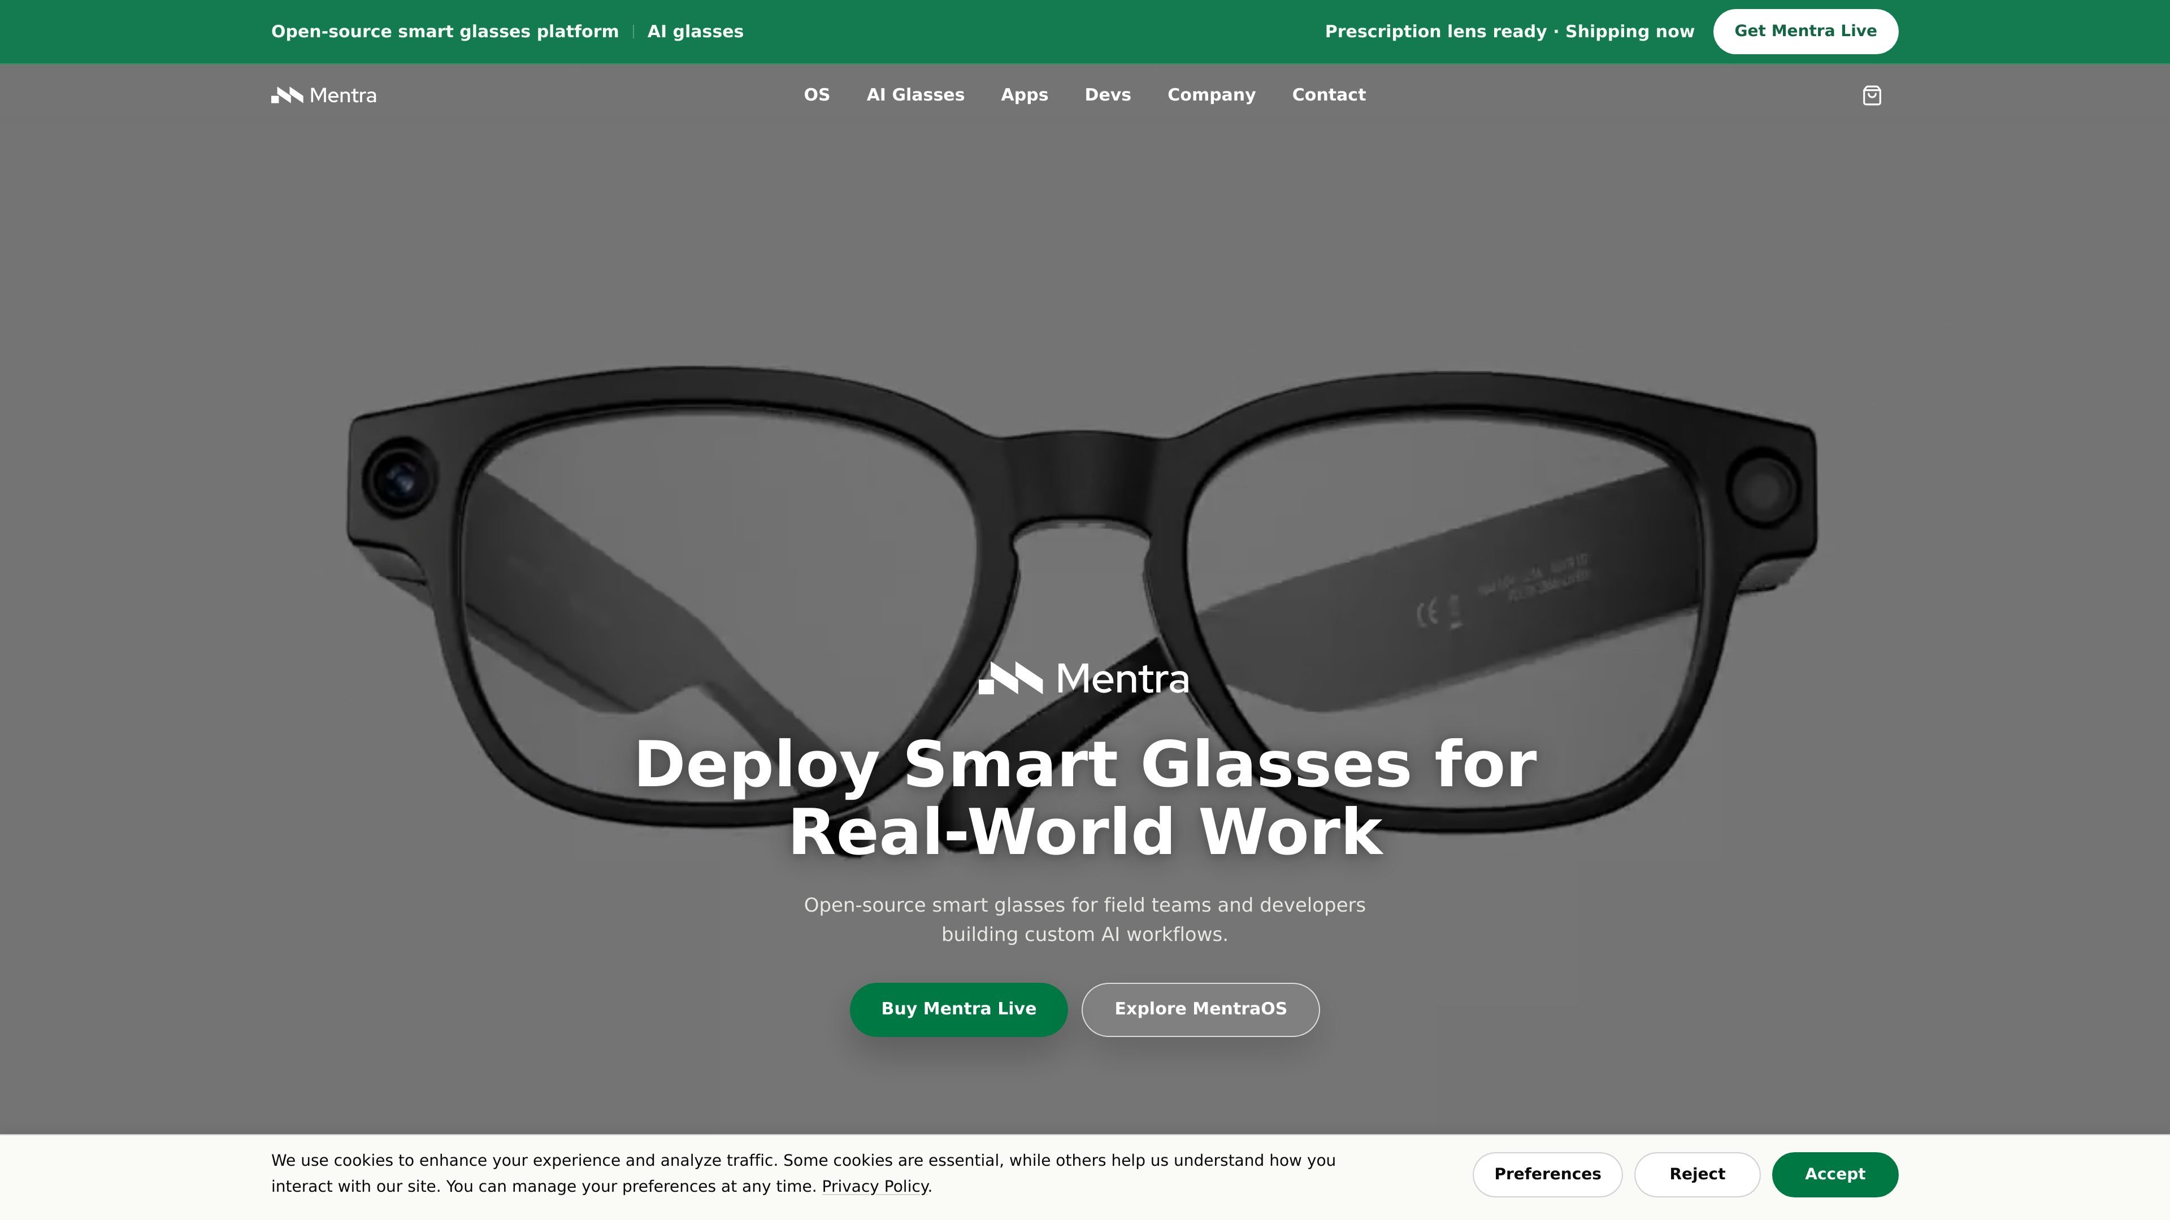Viewport: 2170px width, 1220px height.
Task: Follow the Open-source smart glasses platform link
Action: (x=445, y=32)
